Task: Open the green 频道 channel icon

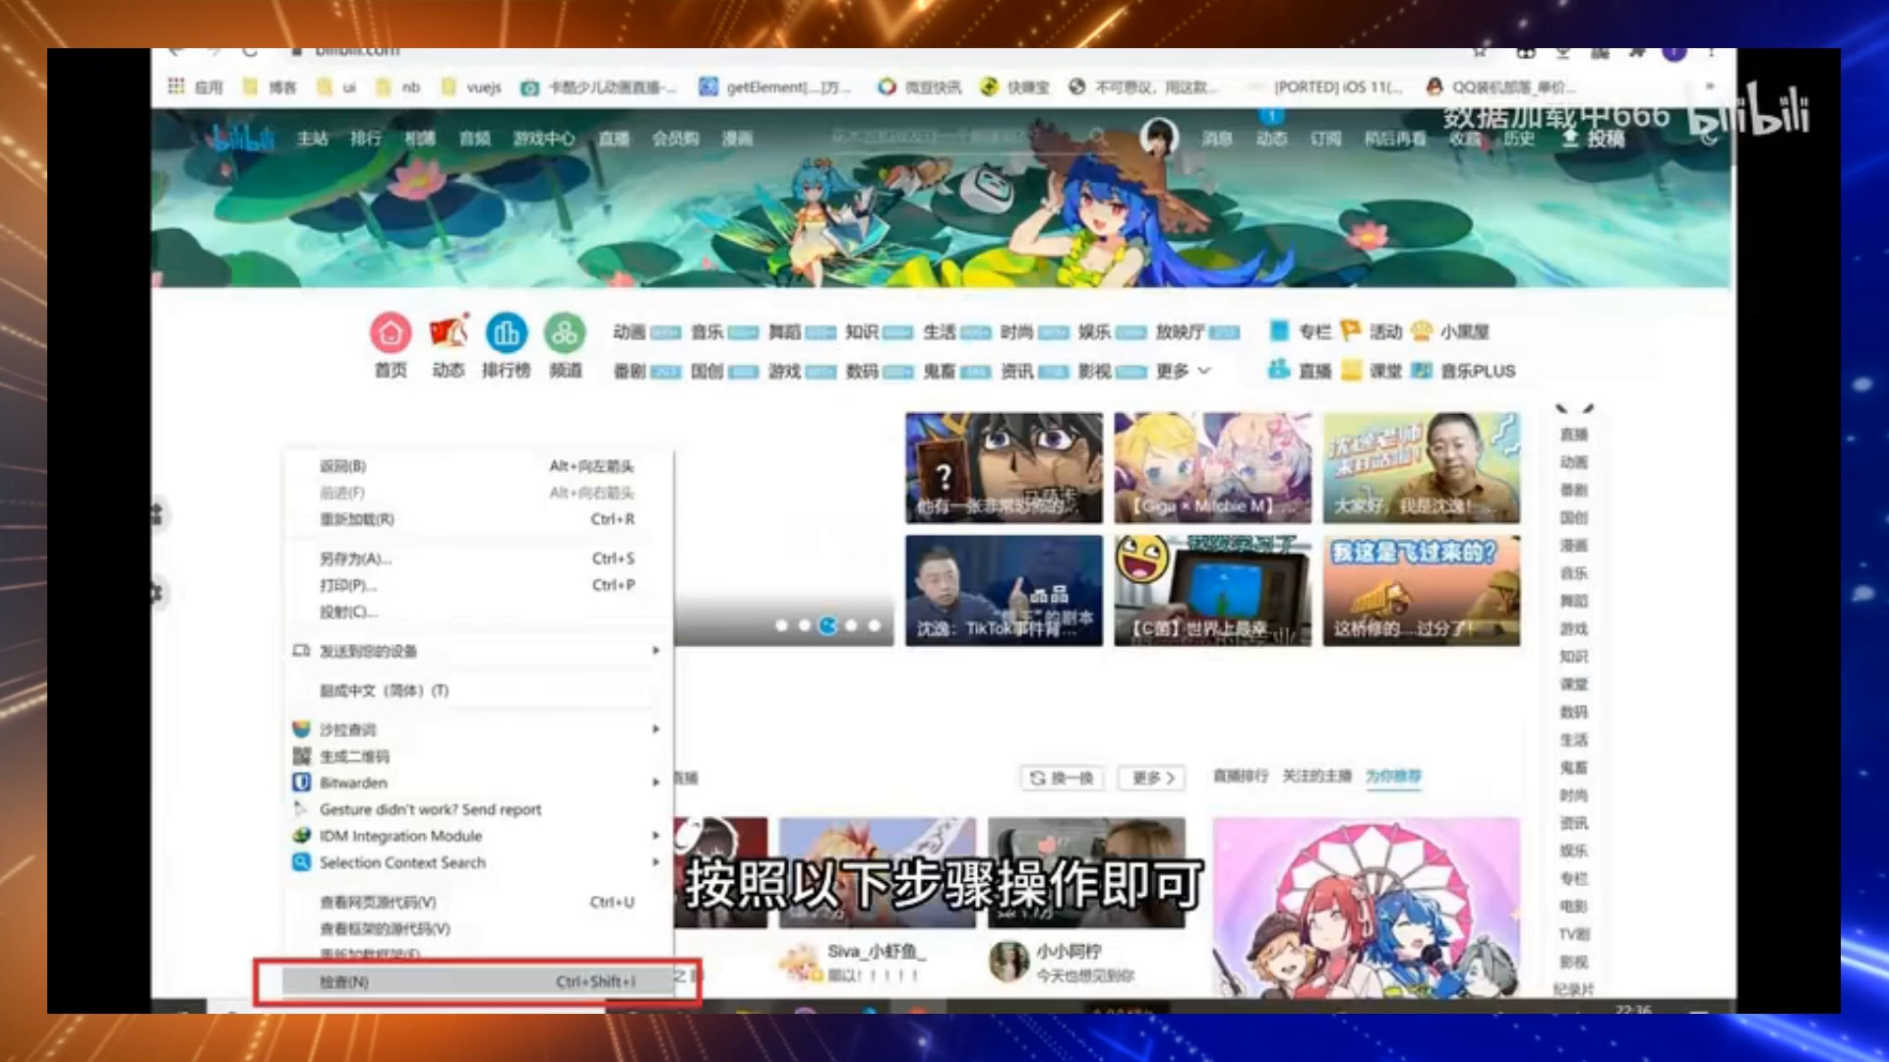Action: 565,333
